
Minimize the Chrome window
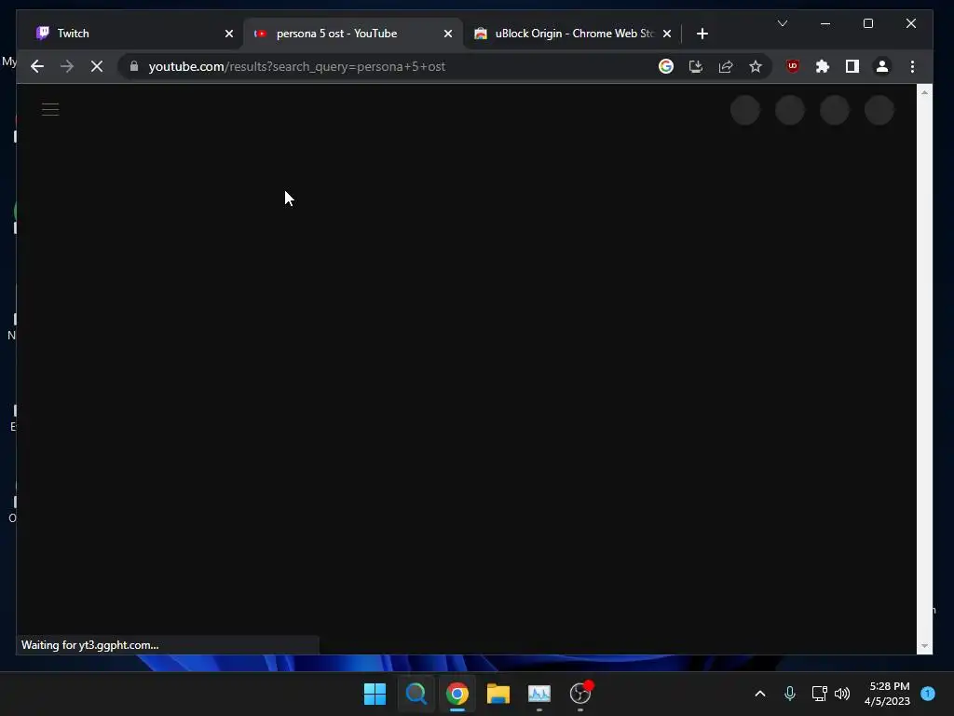(825, 23)
